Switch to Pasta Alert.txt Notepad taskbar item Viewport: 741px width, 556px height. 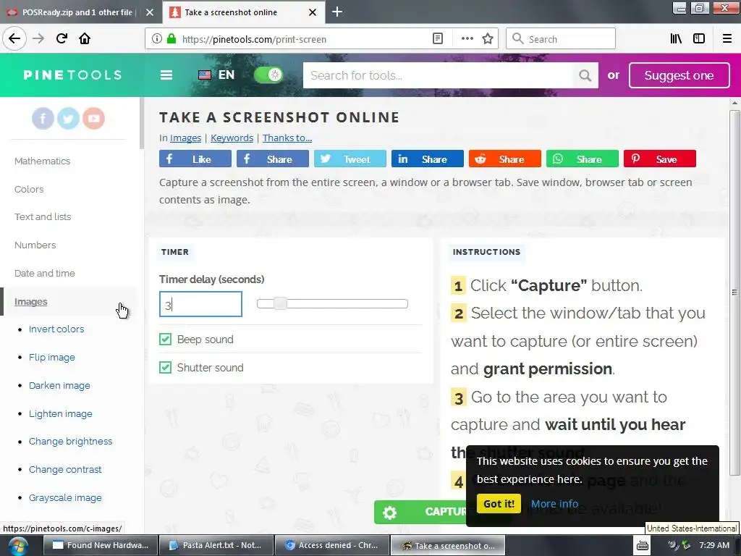(x=216, y=546)
